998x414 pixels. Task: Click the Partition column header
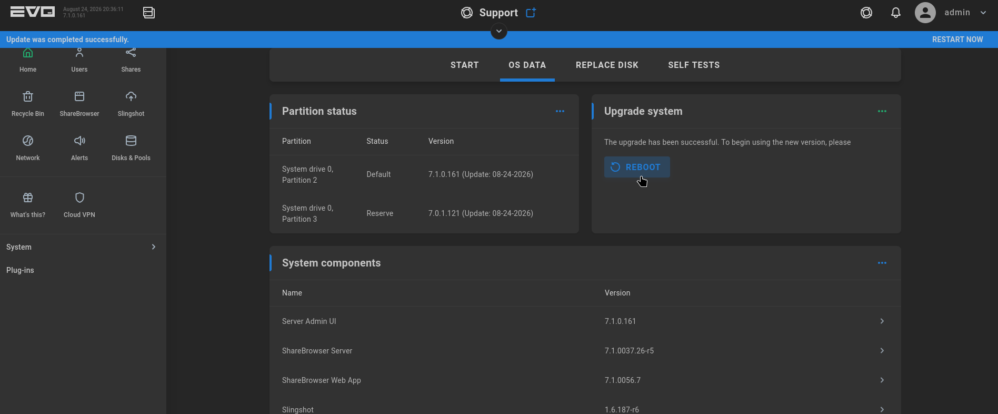[x=296, y=141]
